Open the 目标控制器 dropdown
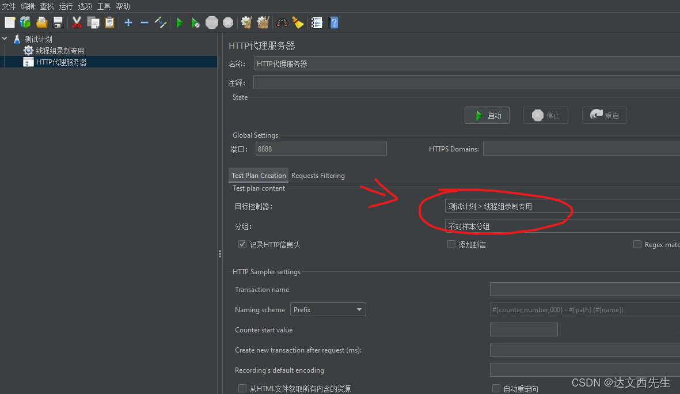 [563, 206]
